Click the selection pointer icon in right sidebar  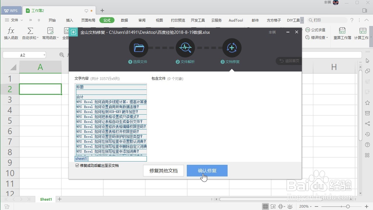[367, 61]
